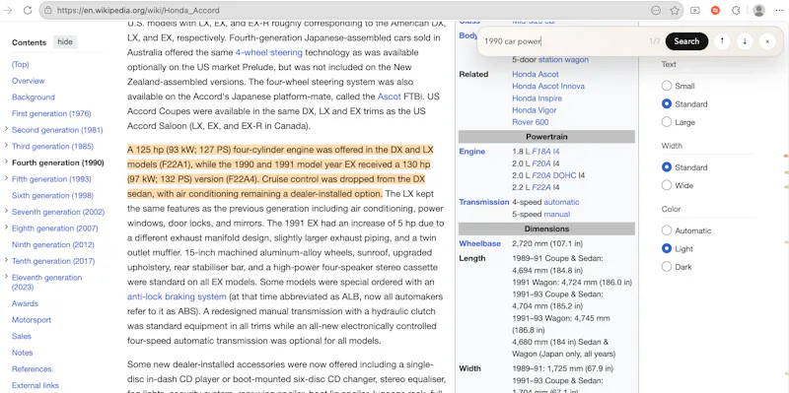Jump to (Top) in contents
This screenshot has width=789, height=393.
(21, 64)
